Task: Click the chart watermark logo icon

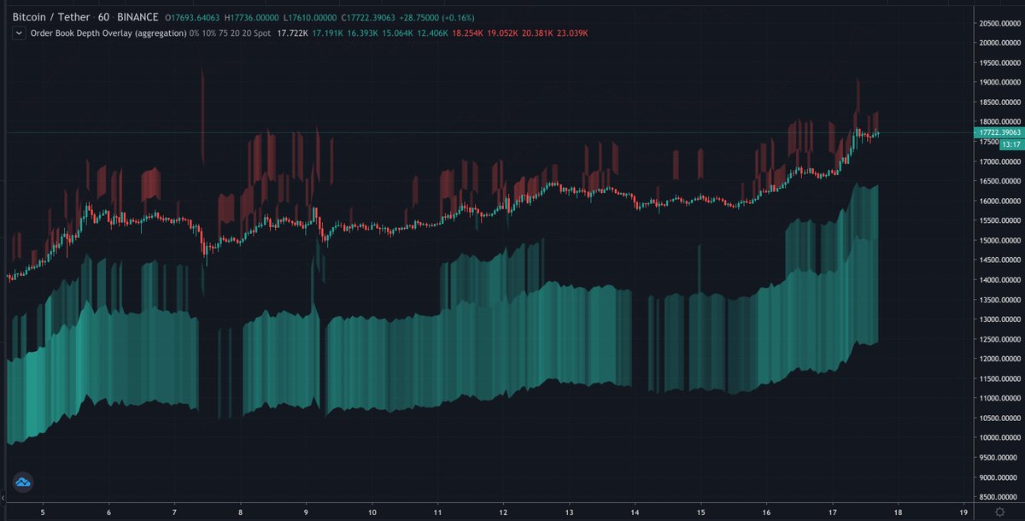Action: tap(23, 481)
